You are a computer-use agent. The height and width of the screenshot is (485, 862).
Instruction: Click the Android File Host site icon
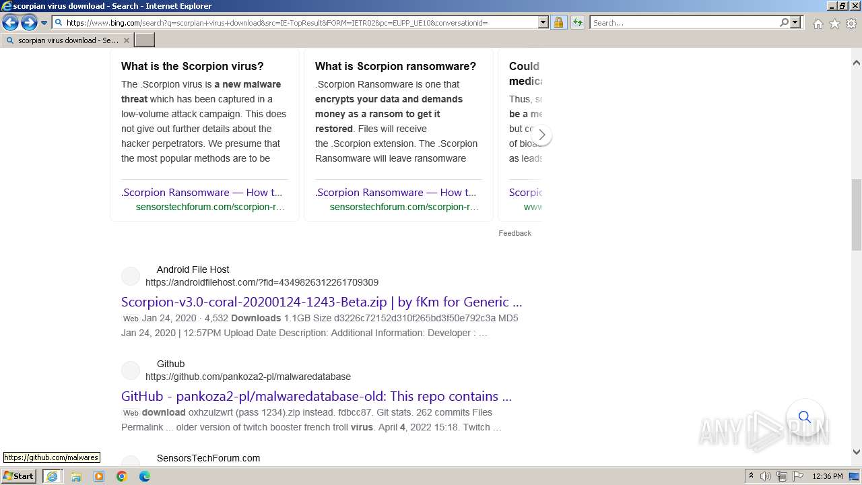click(131, 276)
